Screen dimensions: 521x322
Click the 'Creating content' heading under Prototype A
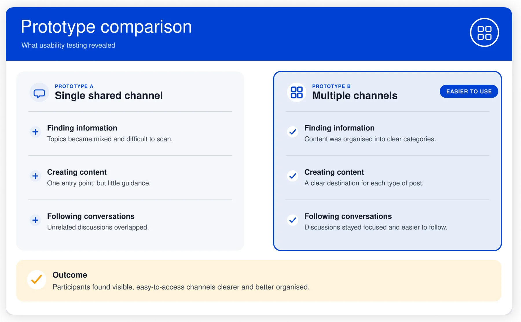77,172
